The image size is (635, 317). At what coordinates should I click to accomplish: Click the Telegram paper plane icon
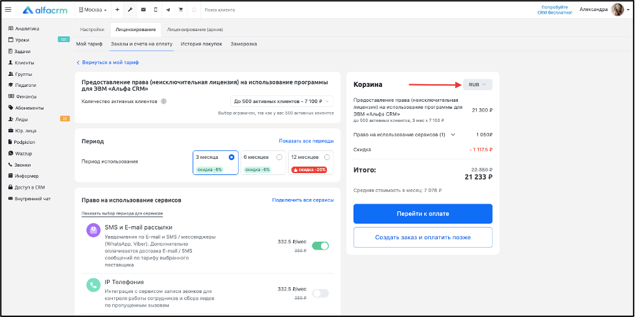(169, 10)
